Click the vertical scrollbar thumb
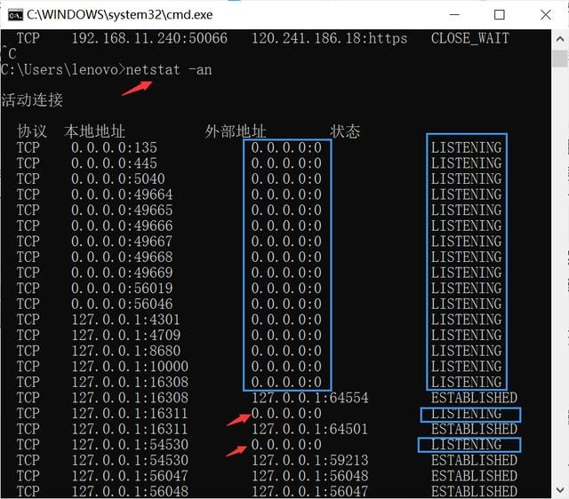The width and height of the screenshot is (569, 499). click(x=560, y=59)
